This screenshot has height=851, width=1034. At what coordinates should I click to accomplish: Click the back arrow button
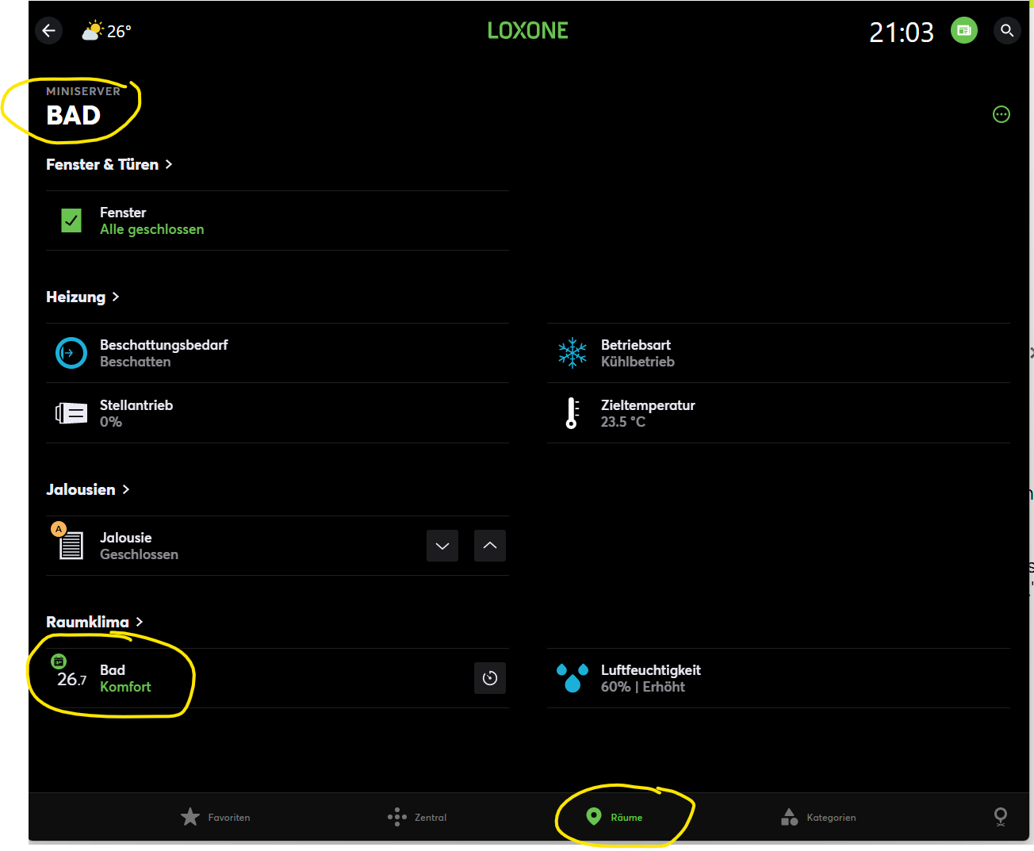pos(48,31)
